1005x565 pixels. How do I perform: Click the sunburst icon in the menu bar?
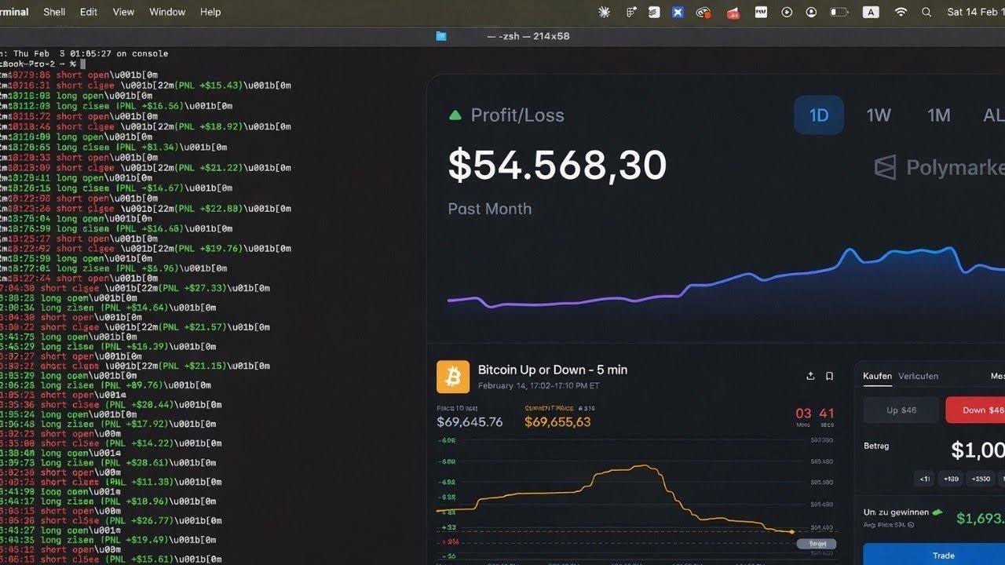coord(604,12)
